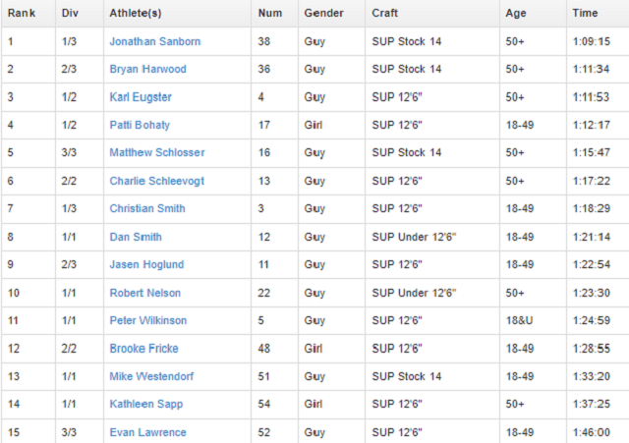Open Evan Lawrence's athlete link

[x=147, y=432]
